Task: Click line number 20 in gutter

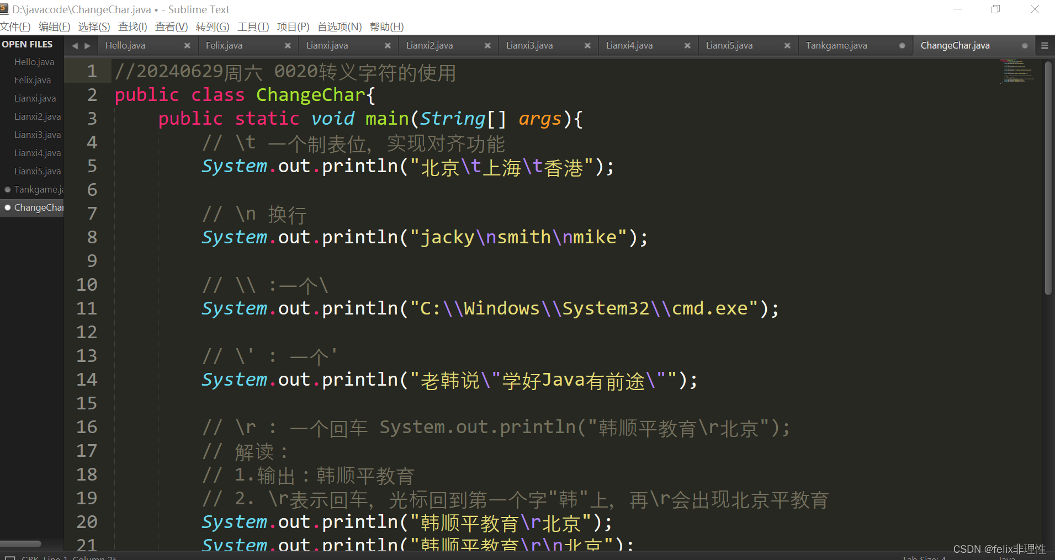Action: [x=87, y=522]
